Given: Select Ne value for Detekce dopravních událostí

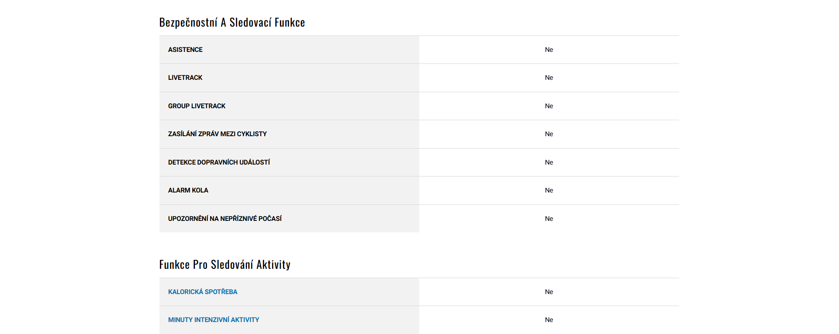Looking at the screenshot, I should click(549, 162).
